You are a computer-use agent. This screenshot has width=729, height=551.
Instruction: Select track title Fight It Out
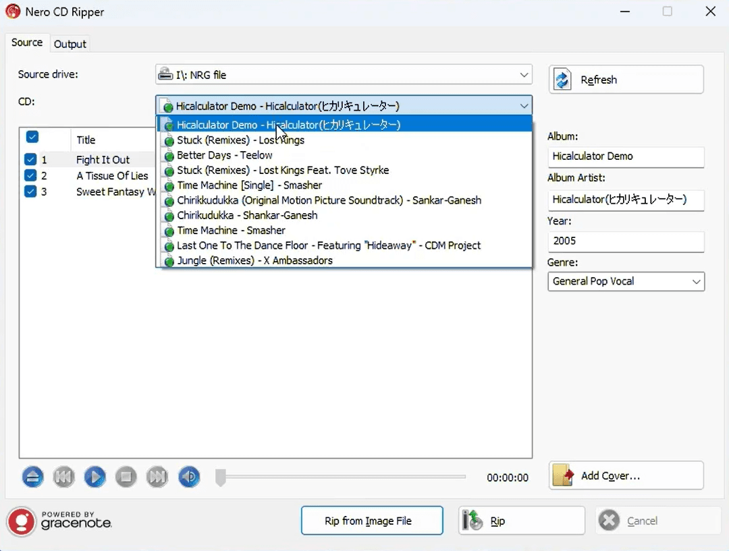pyautogui.click(x=103, y=160)
